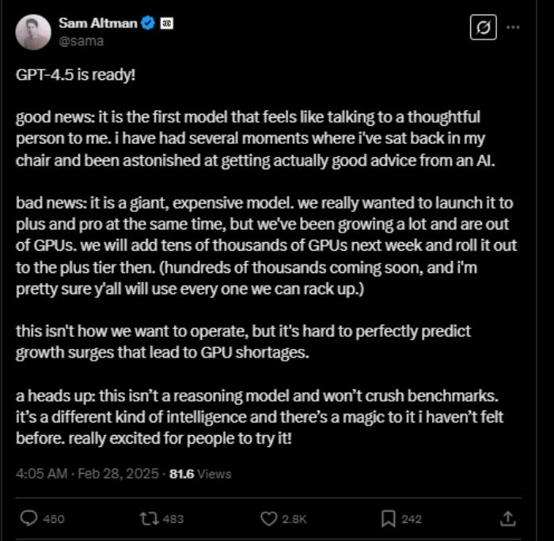Click the @sama handle
The height and width of the screenshot is (541, 554).
(81, 41)
